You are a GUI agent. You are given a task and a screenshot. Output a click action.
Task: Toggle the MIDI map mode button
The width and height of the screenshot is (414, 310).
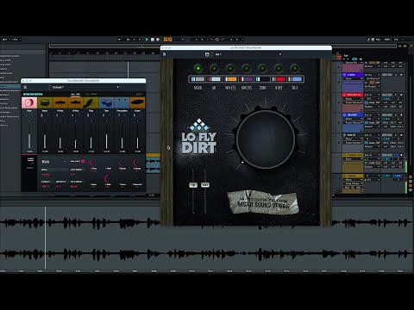[387, 40]
